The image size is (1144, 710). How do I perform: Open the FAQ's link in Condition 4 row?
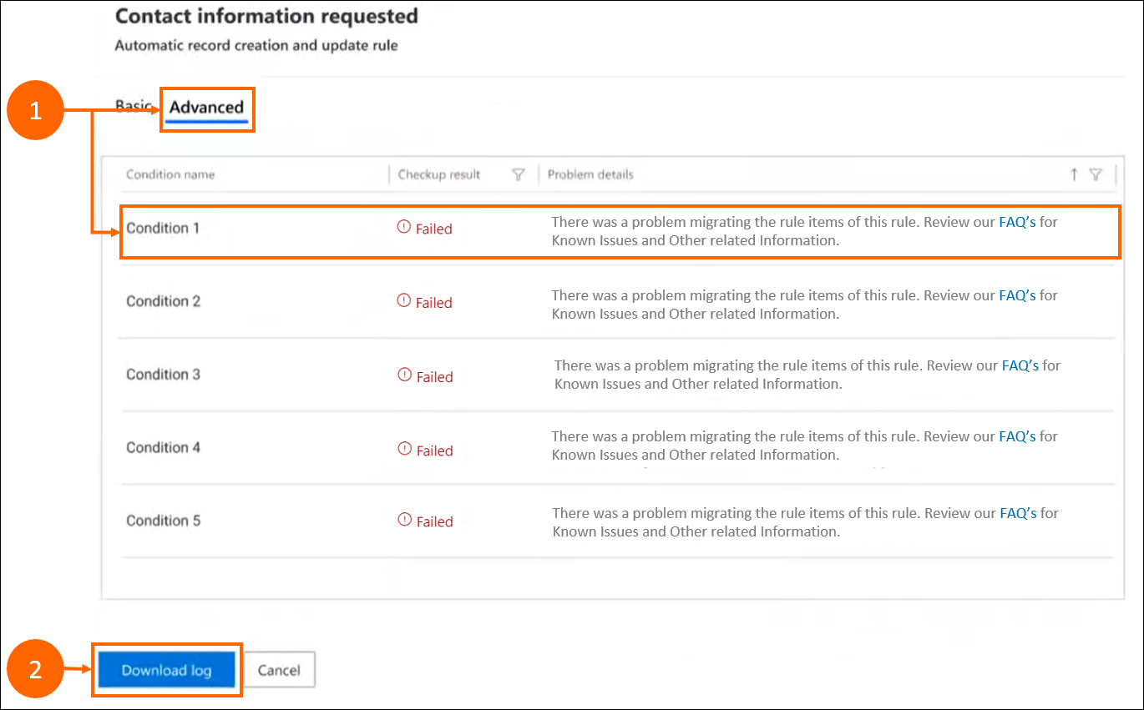pyautogui.click(x=1017, y=436)
